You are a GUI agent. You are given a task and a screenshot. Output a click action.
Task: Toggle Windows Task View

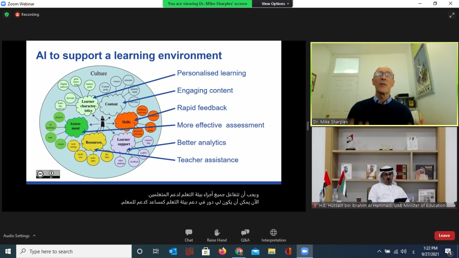click(x=156, y=251)
